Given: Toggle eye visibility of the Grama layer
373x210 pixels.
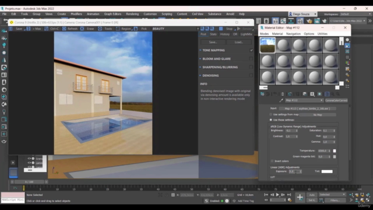Looking at the screenshot, I should (x=29, y=158).
